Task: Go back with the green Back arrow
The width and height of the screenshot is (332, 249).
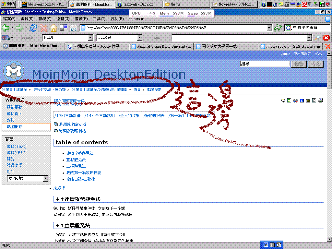Action: [x=6, y=28]
